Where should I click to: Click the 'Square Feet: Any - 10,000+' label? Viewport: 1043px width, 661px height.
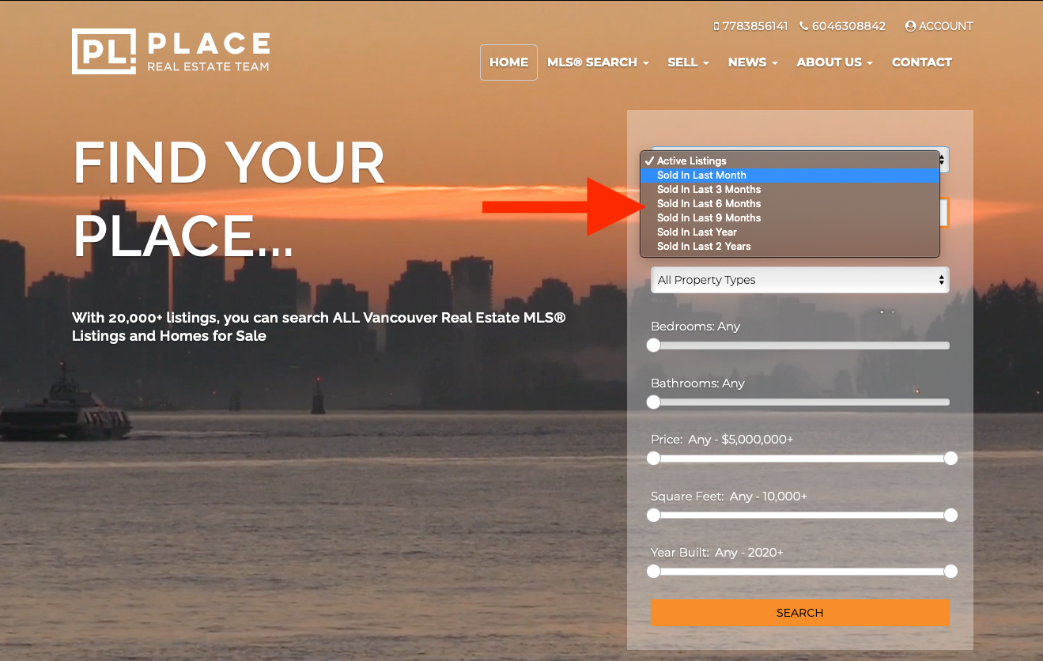(x=729, y=497)
